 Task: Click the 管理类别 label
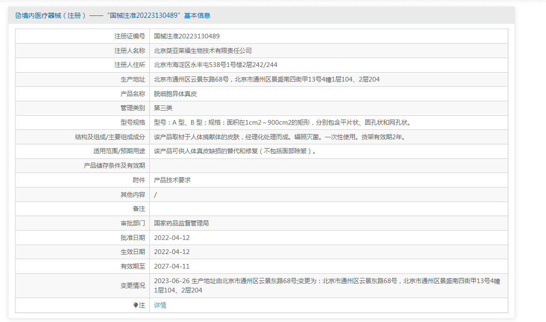133,108
